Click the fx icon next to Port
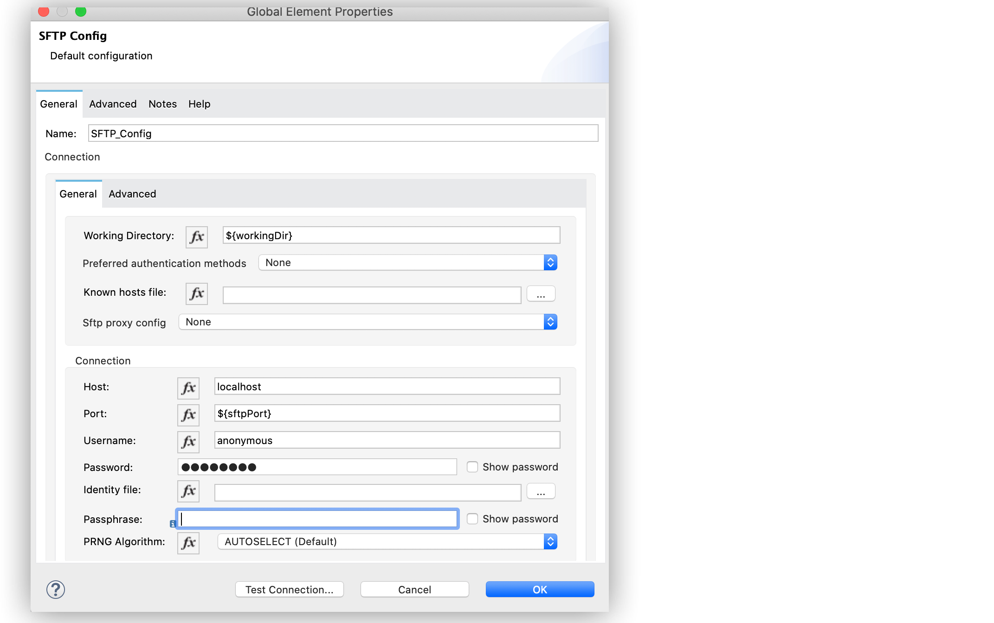 pyautogui.click(x=187, y=415)
